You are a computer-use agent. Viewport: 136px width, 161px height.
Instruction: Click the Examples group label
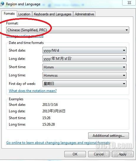point(16,99)
